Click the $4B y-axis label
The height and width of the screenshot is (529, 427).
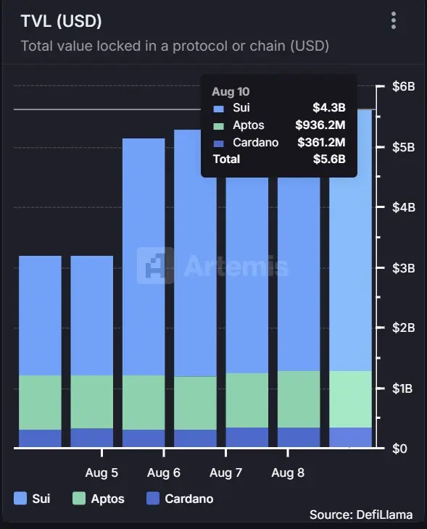click(x=403, y=207)
